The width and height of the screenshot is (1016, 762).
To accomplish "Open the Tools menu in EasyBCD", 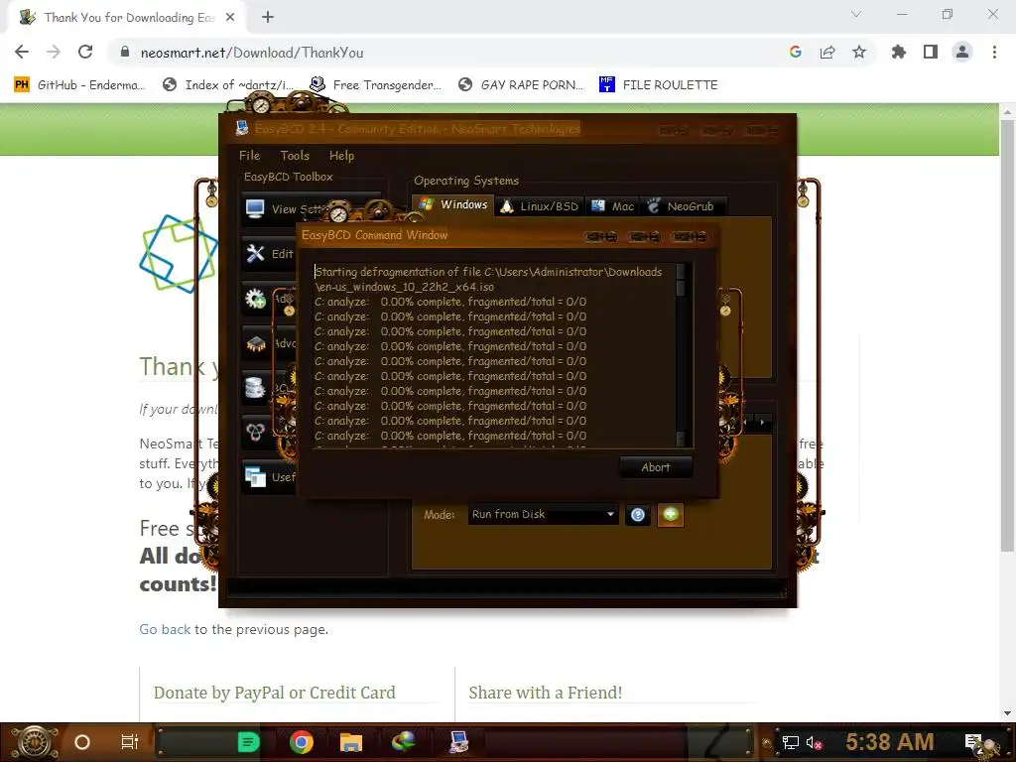I will 295,156.
